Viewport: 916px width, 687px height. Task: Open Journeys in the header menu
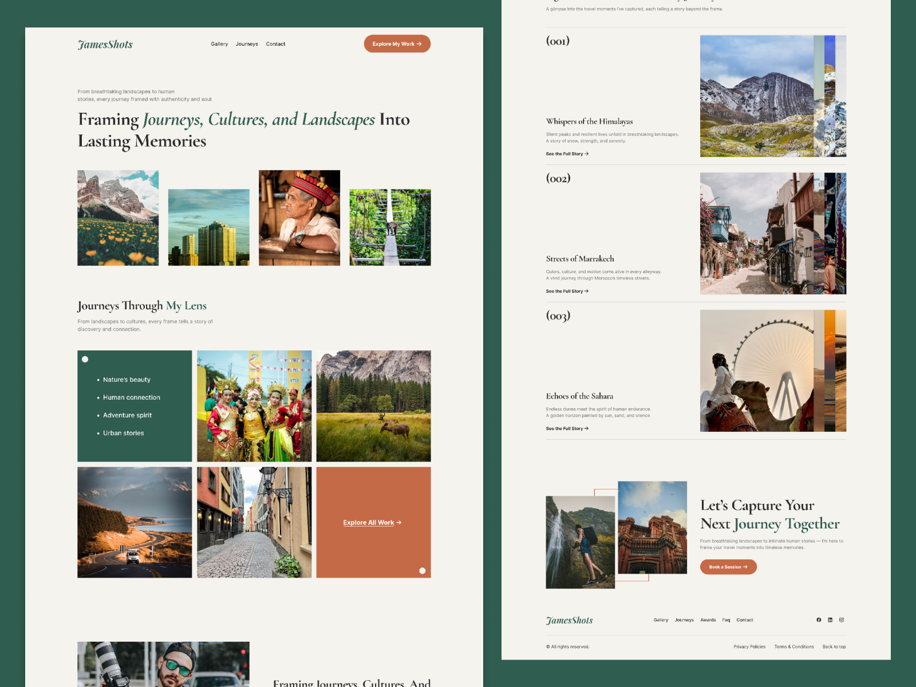click(246, 44)
